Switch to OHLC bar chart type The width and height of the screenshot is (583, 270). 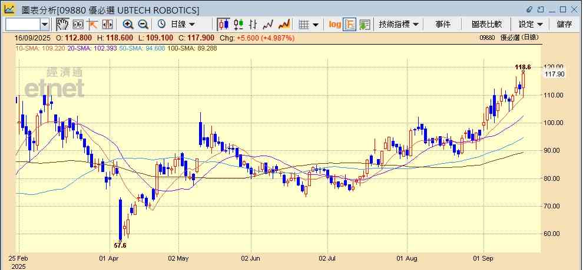(253, 25)
